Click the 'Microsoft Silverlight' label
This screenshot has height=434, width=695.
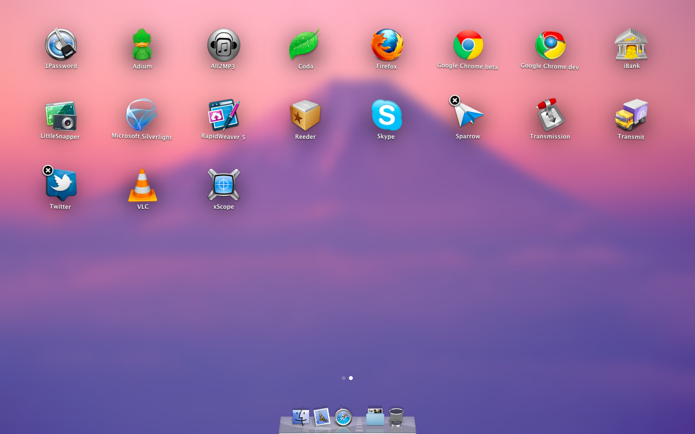pyautogui.click(x=142, y=136)
